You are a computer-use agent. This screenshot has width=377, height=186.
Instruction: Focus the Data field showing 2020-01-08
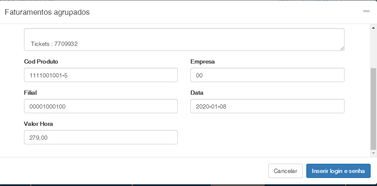point(267,106)
